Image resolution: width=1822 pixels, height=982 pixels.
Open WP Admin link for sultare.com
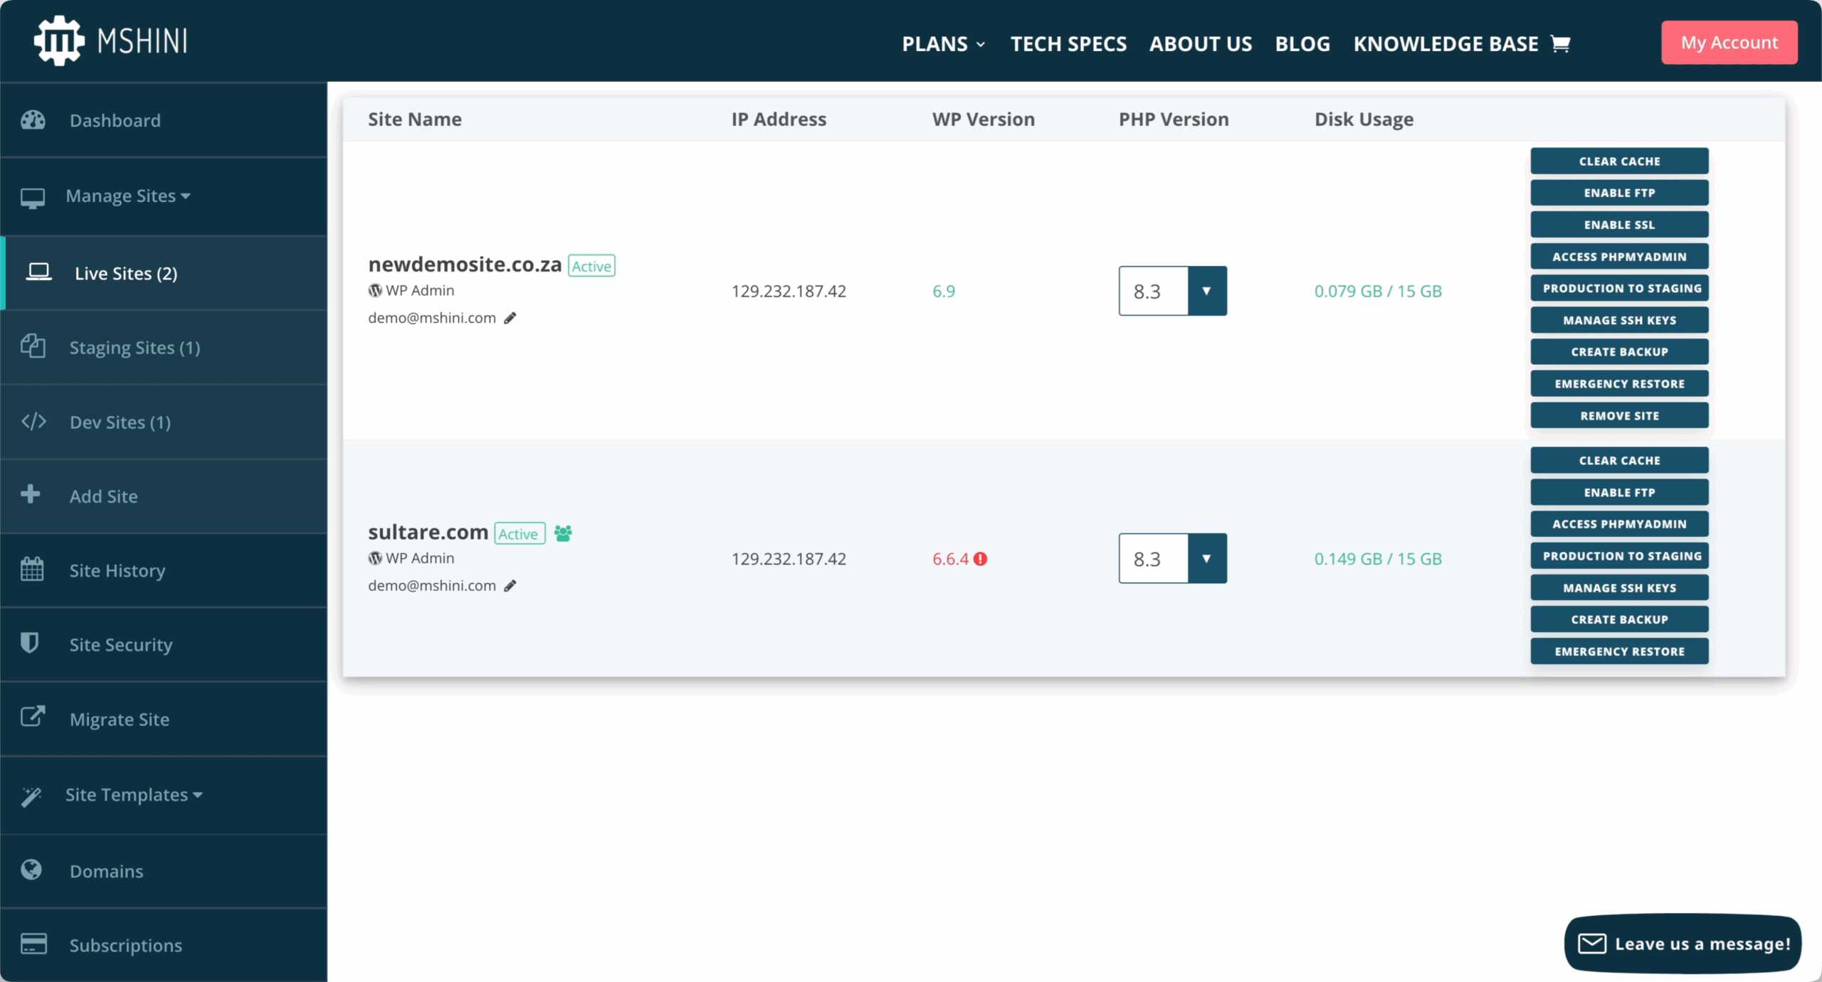(419, 558)
